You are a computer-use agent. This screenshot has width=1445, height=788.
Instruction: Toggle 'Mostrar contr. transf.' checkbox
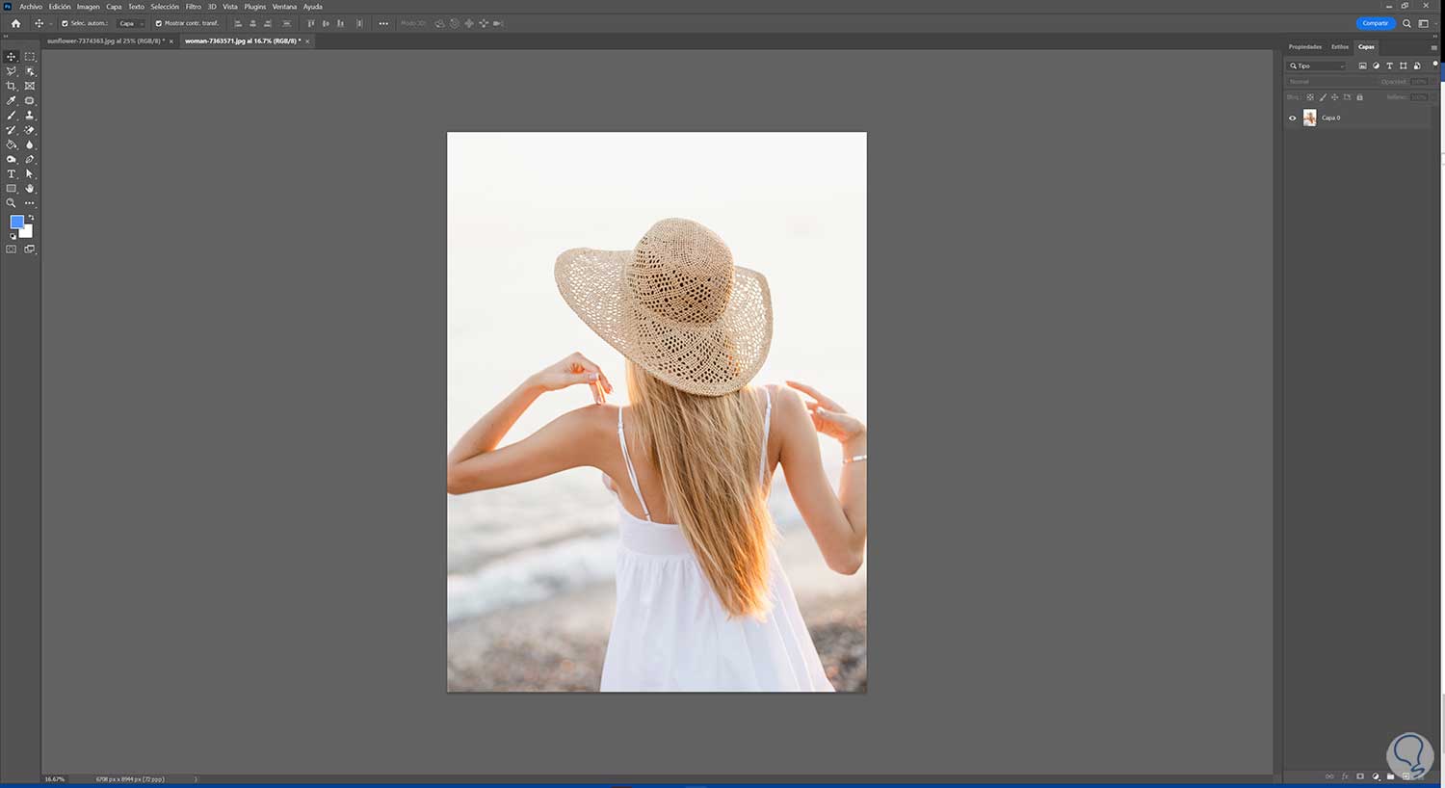159,23
